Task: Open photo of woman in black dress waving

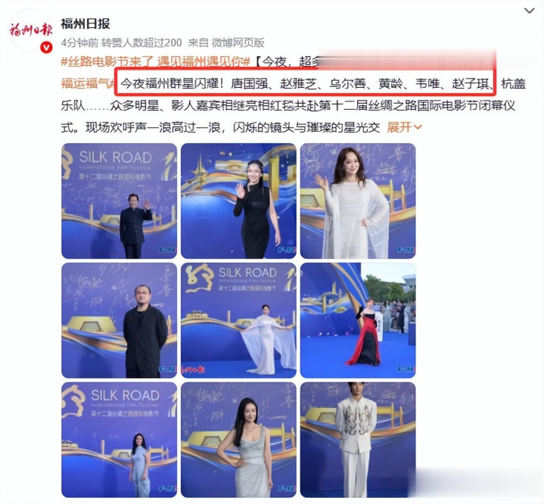Action: pos(238,201)
